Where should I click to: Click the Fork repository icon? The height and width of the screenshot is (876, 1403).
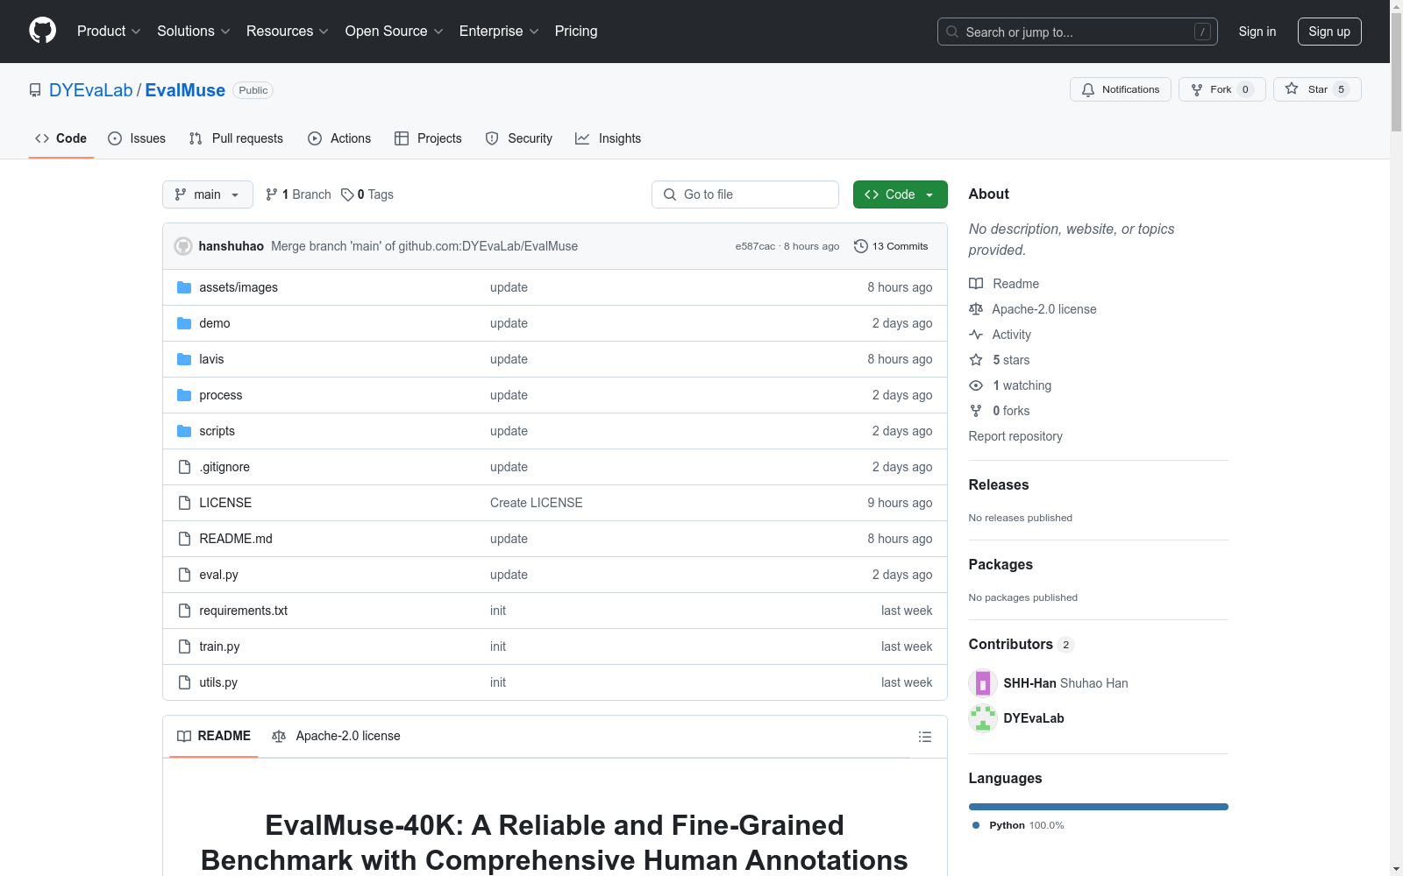pos(1197,89)
